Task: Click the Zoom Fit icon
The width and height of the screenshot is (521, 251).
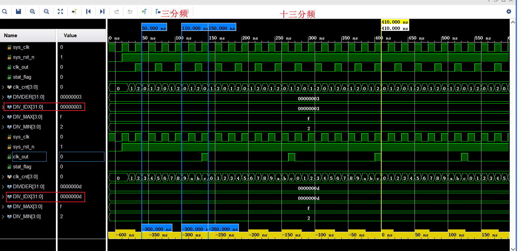Action: pyautogui.click(x=60, y=12)
